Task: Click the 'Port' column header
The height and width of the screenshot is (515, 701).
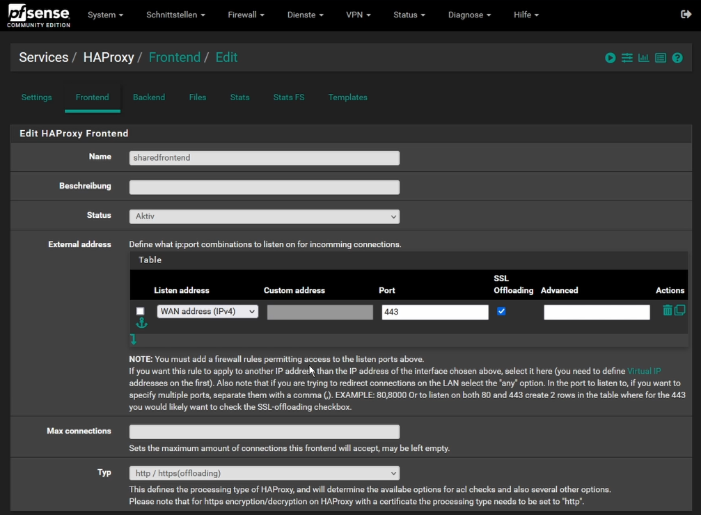Action: pyautogui.click(x=387, y=290)
